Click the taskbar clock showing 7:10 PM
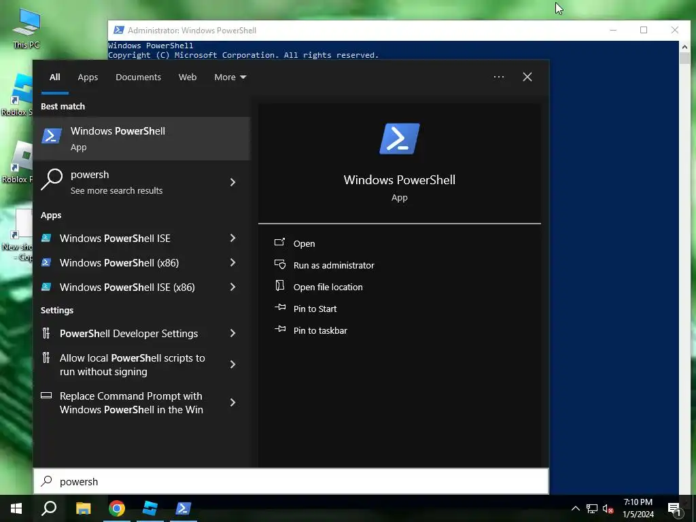This screenshot has width=696, height=522. pyautogui.click(x=638, y=508)
